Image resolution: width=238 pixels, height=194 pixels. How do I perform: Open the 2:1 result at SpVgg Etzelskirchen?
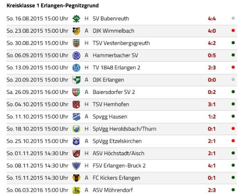212,141
